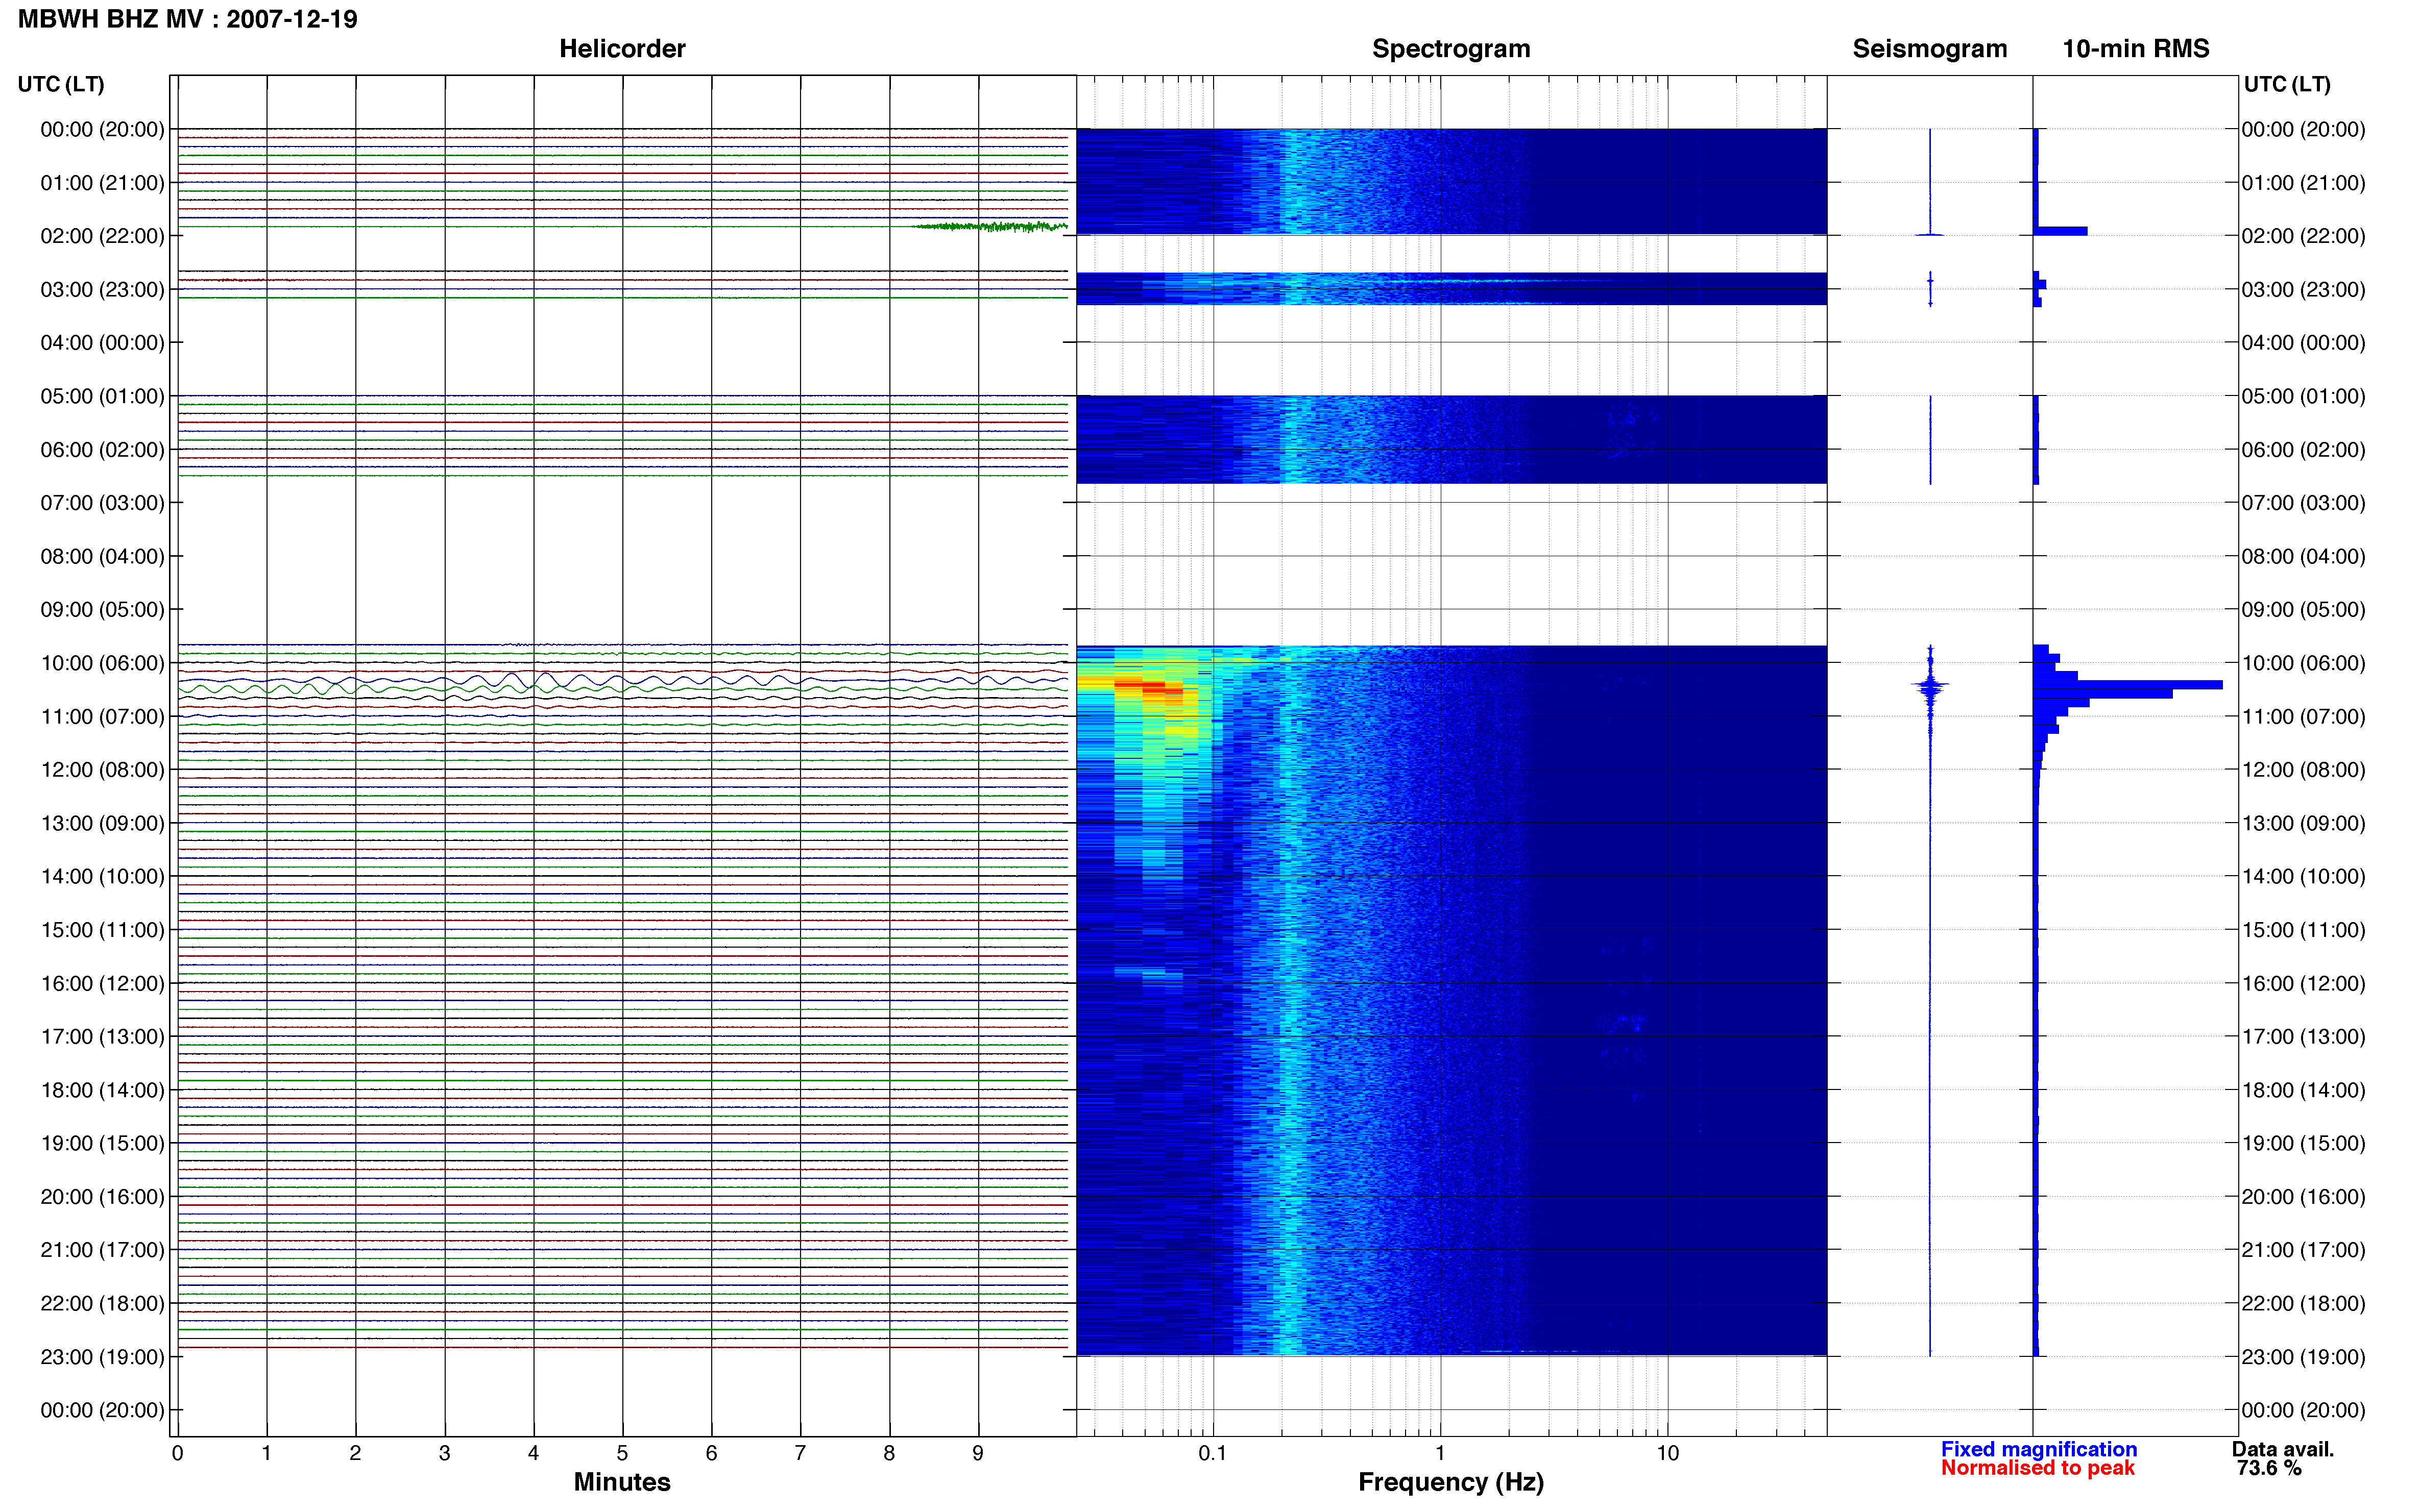Click '09:00 (05:00)' on the RMS time axis
This screenshot has width=2420, height=1512.
(2303, 609)
